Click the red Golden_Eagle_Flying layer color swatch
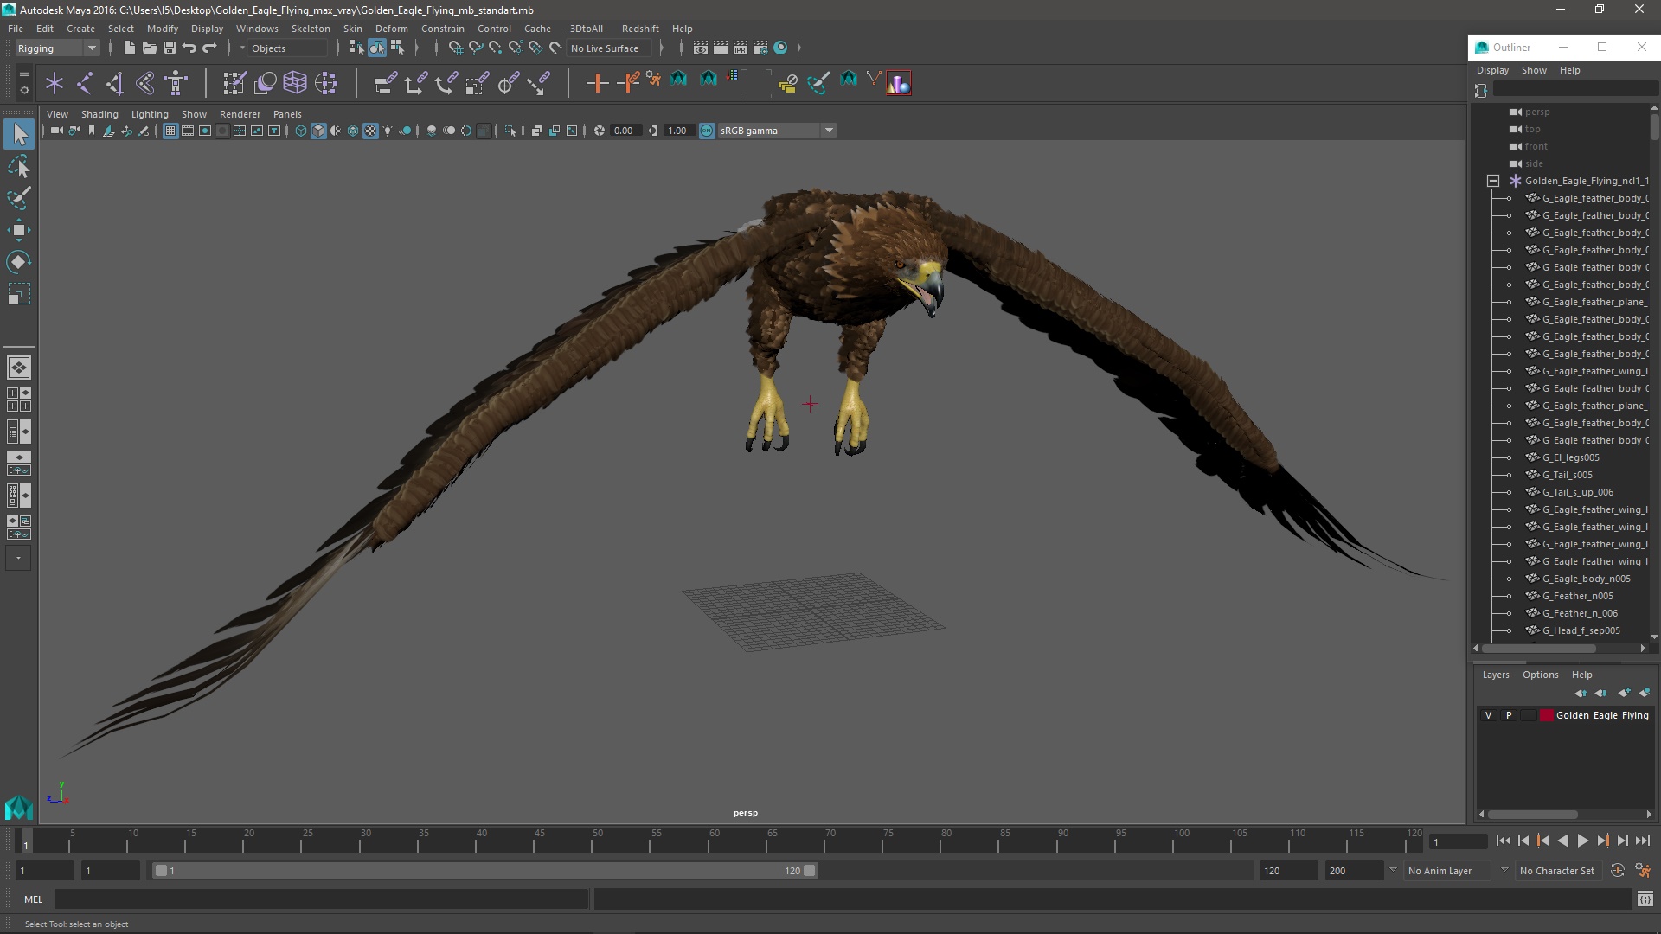Image resolution: width=1661 pixels, height=934 pixels. [x=1546, y=715]
